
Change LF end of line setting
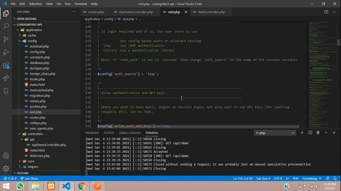[287, 178]
